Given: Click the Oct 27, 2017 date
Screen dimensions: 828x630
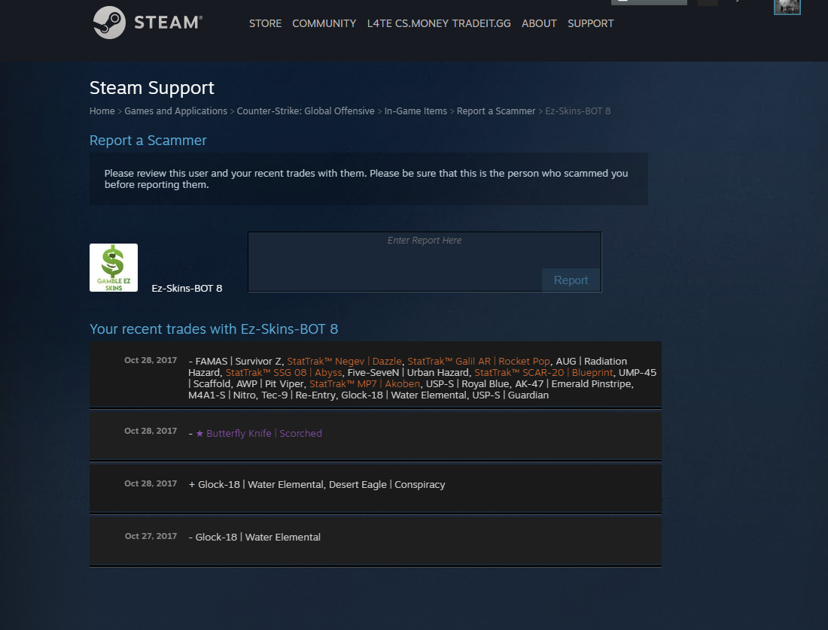Looking at the screenshot, I should coord(151,536).
